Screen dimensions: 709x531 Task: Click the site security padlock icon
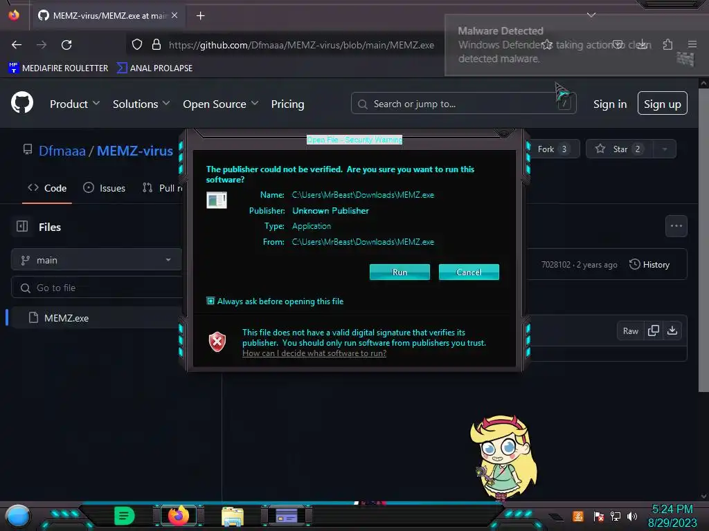point(156,44)
